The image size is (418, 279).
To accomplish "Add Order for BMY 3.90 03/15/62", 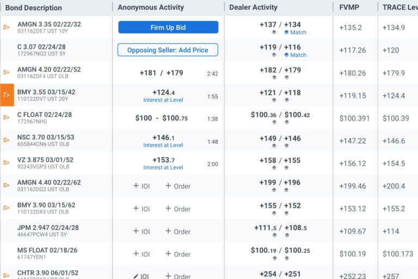I will 178,209.
